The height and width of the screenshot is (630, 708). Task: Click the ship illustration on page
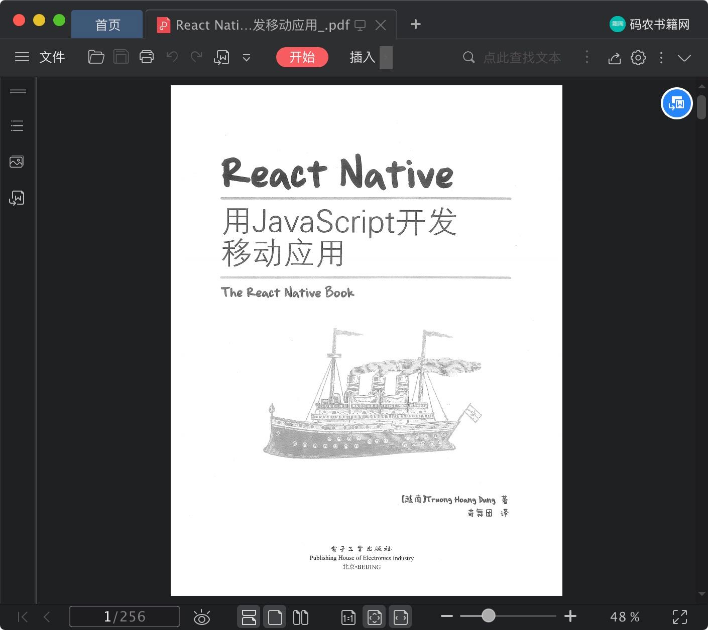tap(372, 394)
